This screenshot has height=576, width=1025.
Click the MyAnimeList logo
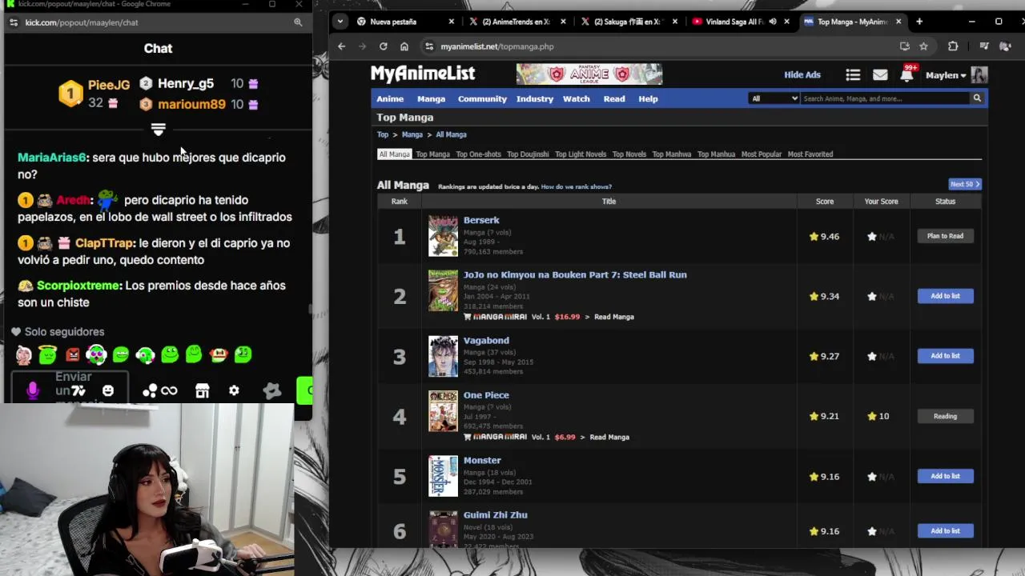[423, 74]
